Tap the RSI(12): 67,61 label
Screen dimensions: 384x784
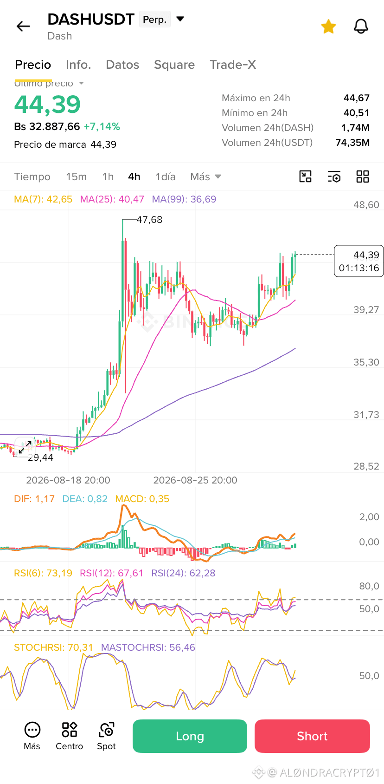[x=112, y=573]
